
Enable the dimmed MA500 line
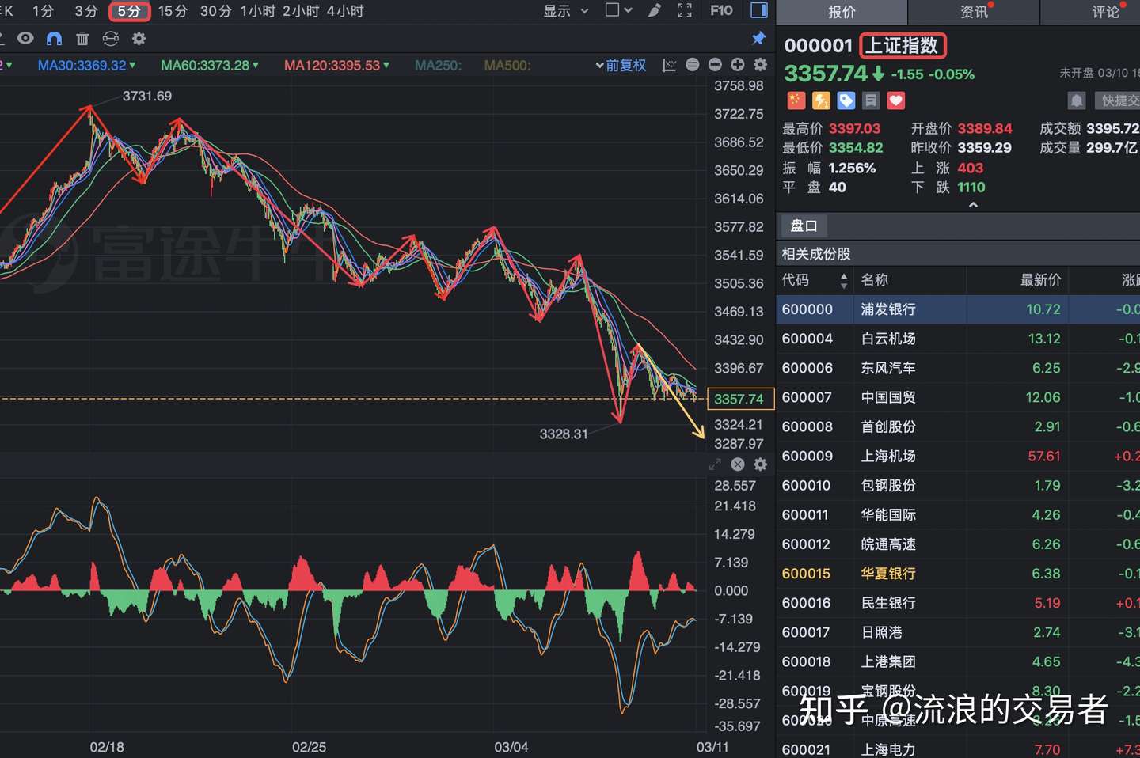pos(507,65)
